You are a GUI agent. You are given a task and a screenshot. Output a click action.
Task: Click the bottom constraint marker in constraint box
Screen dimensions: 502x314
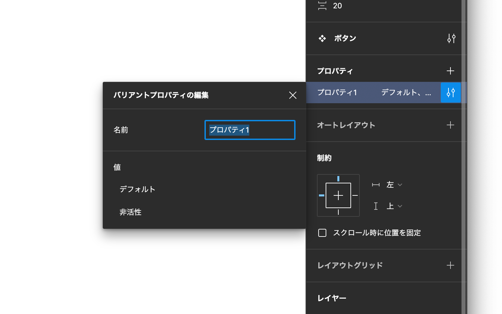pos(338,212)
